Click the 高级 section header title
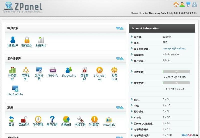Viewport: 200px width, 138px height. click(10, 108)
